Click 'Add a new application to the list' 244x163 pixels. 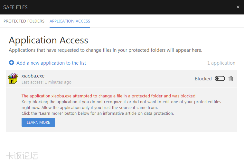tap(51, 63)
